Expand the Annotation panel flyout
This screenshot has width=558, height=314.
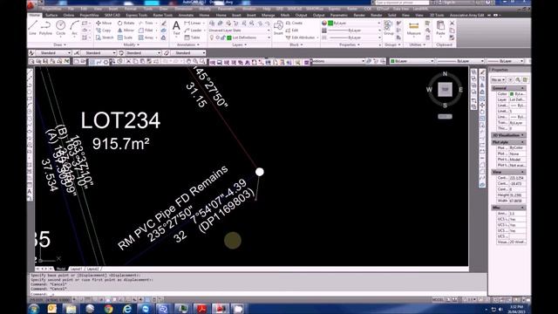(x=188, y=44)
